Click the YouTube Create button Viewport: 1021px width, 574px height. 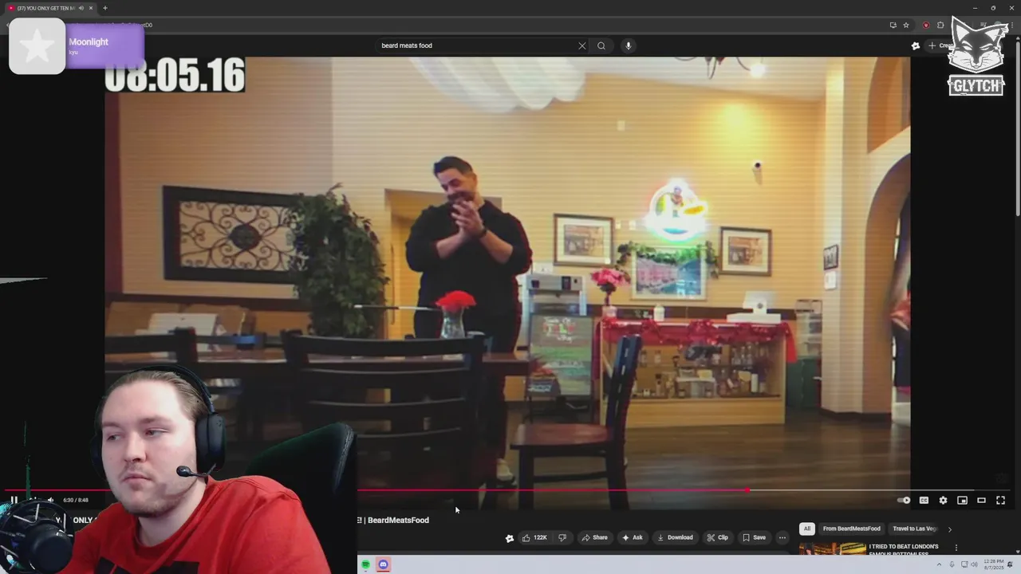click(940, 45)
